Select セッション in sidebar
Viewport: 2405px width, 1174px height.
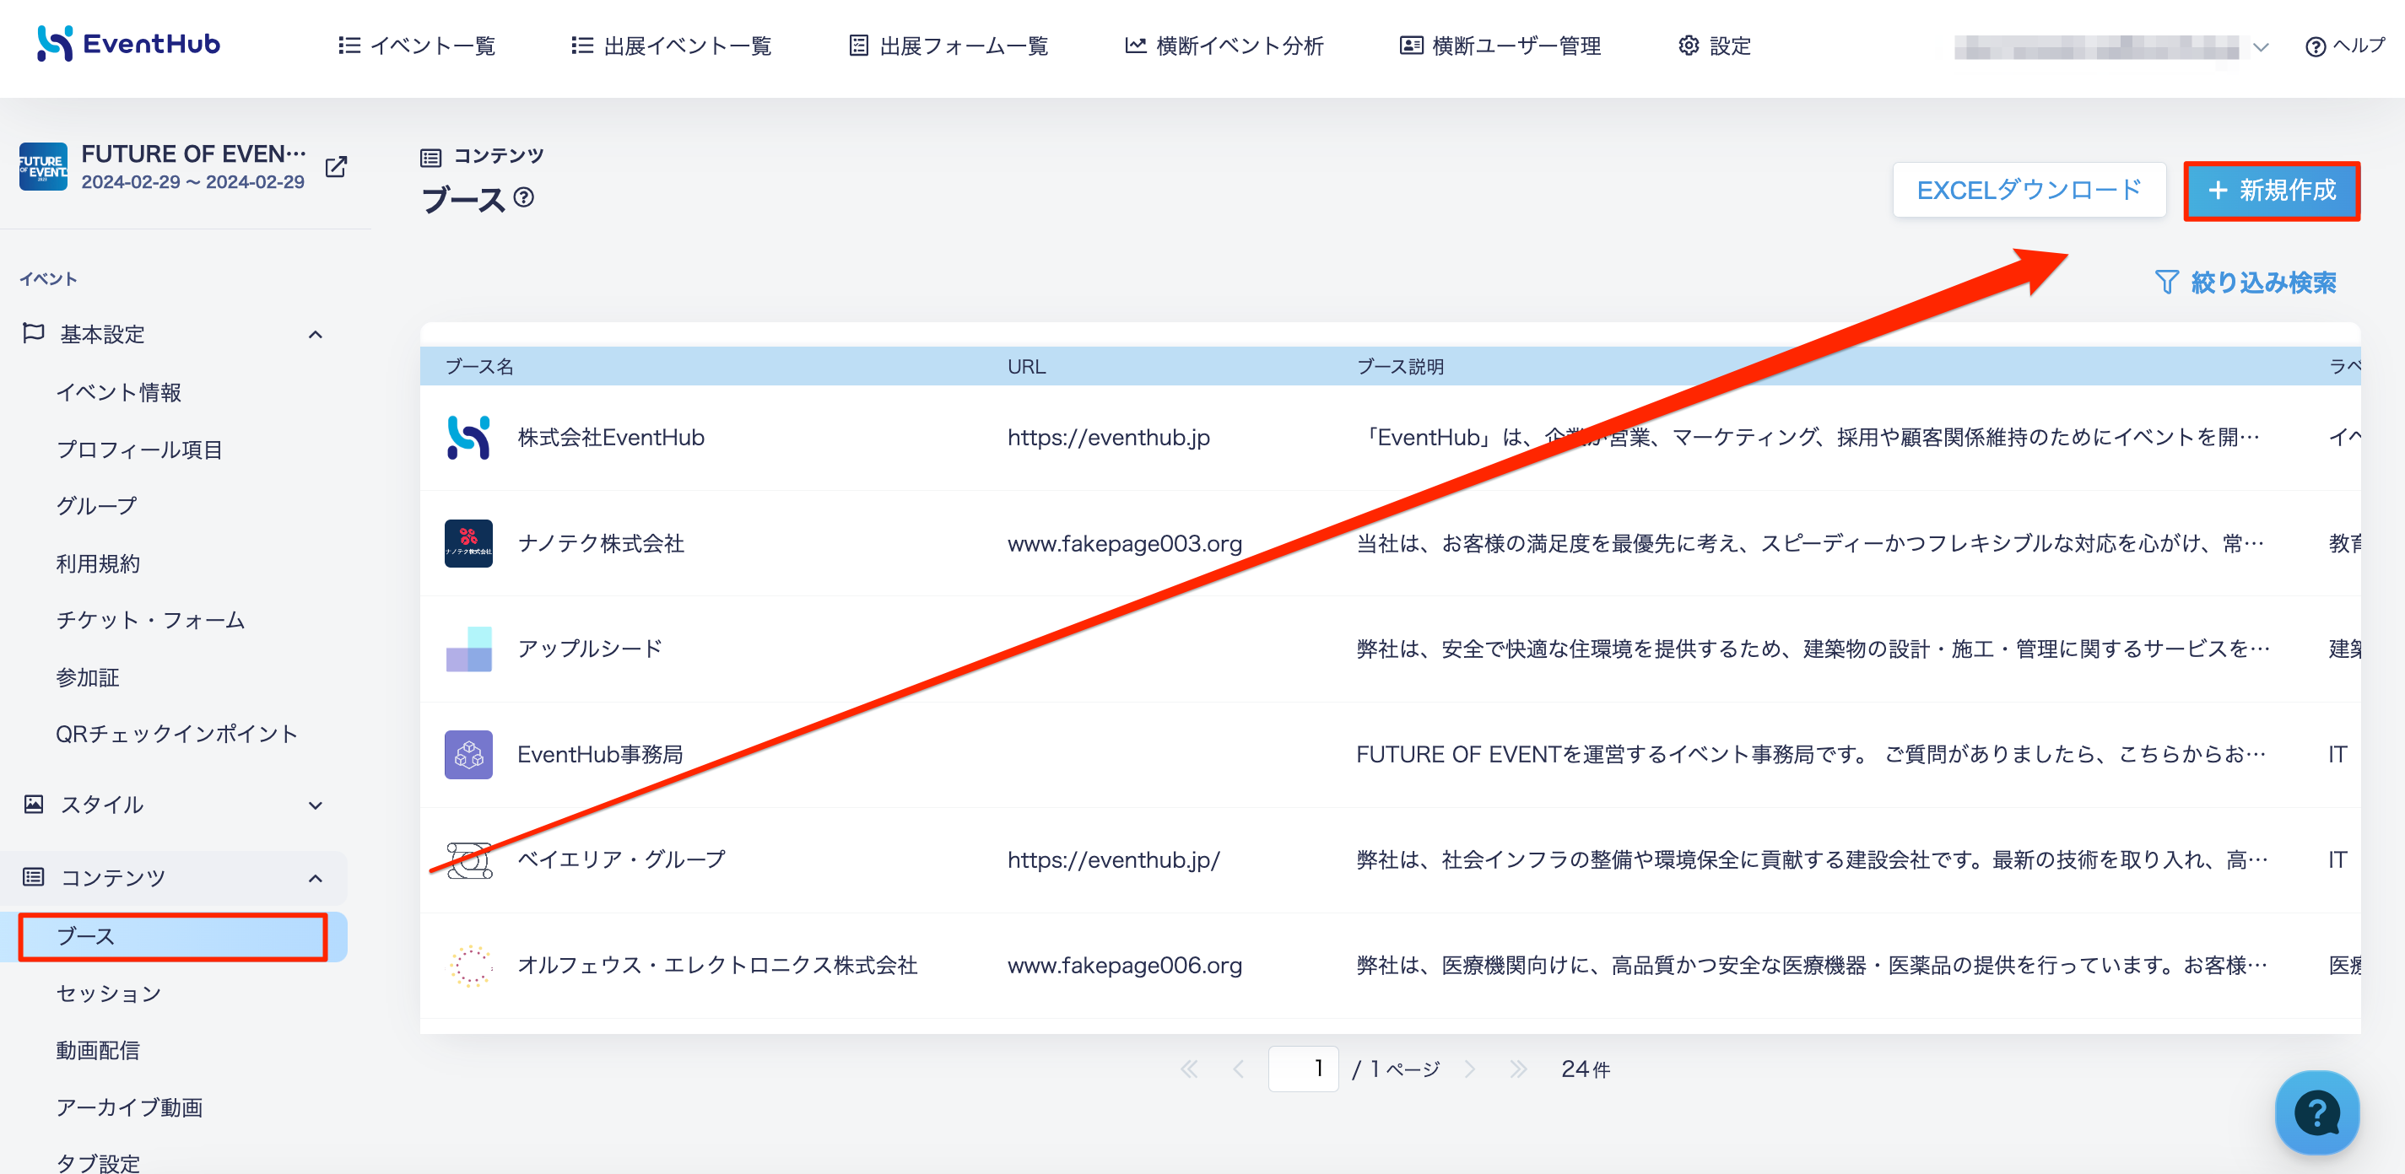(108, 993)
